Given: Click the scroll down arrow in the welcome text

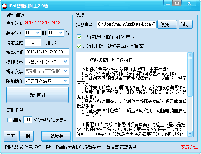Looking at the screenshot, I should (x=190, y=134).
